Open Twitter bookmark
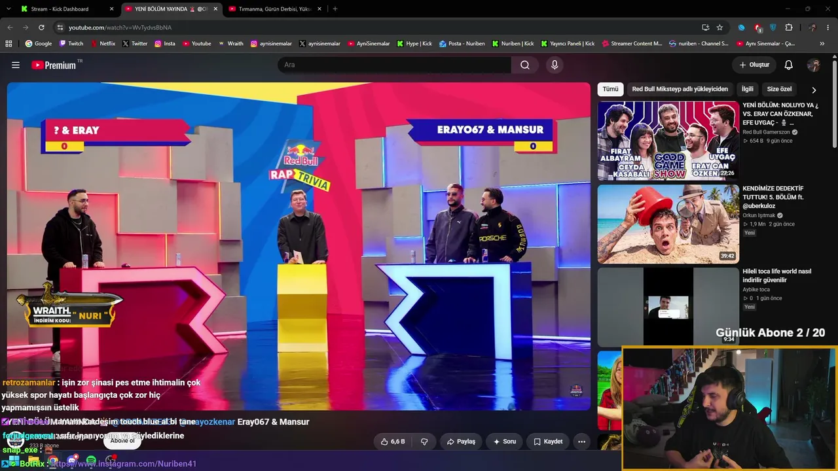The width and height of the screenshot is (838, 471). [x=135, y=44]
